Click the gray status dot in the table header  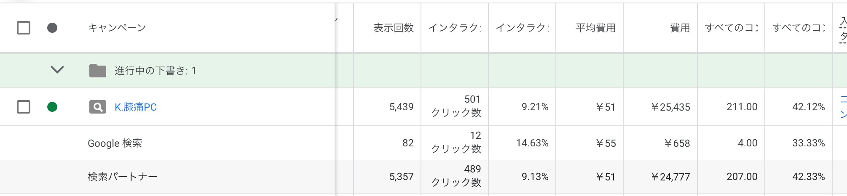pos(52,28)
